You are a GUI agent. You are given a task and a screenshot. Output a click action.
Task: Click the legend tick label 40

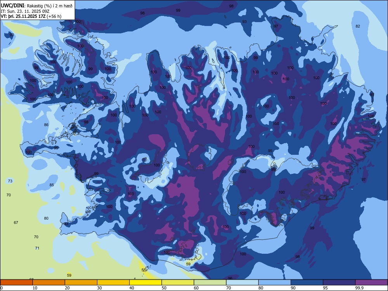(132, 288)
